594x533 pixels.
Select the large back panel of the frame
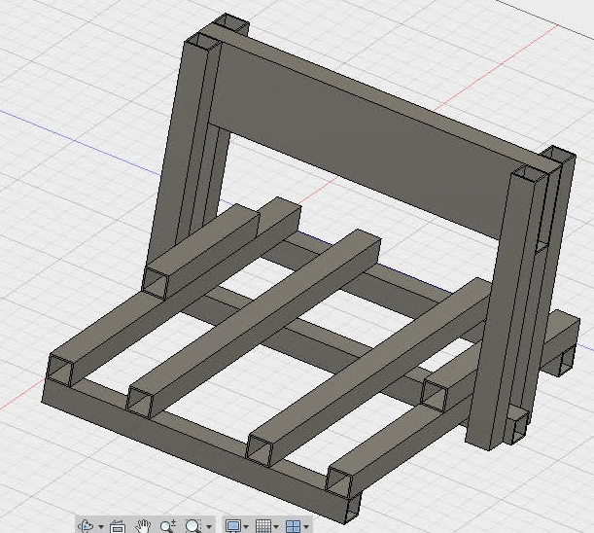coord(360,140)
